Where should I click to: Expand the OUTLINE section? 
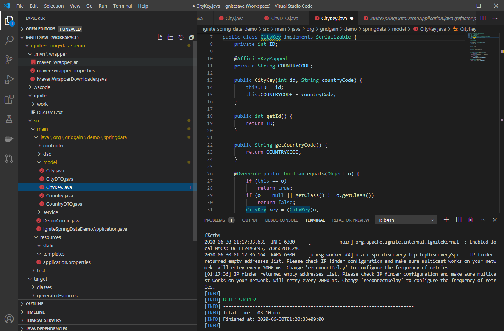pyautogui.click(x=34, y=304)
